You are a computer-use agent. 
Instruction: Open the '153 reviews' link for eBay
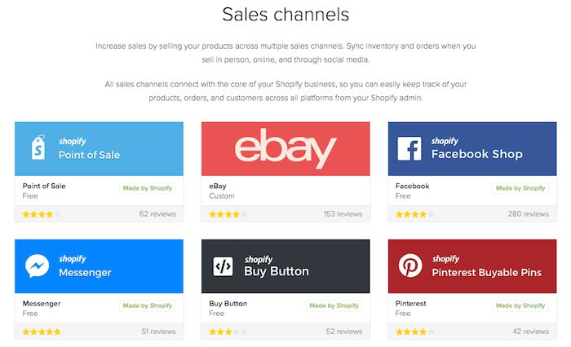[x=343, y=214]
